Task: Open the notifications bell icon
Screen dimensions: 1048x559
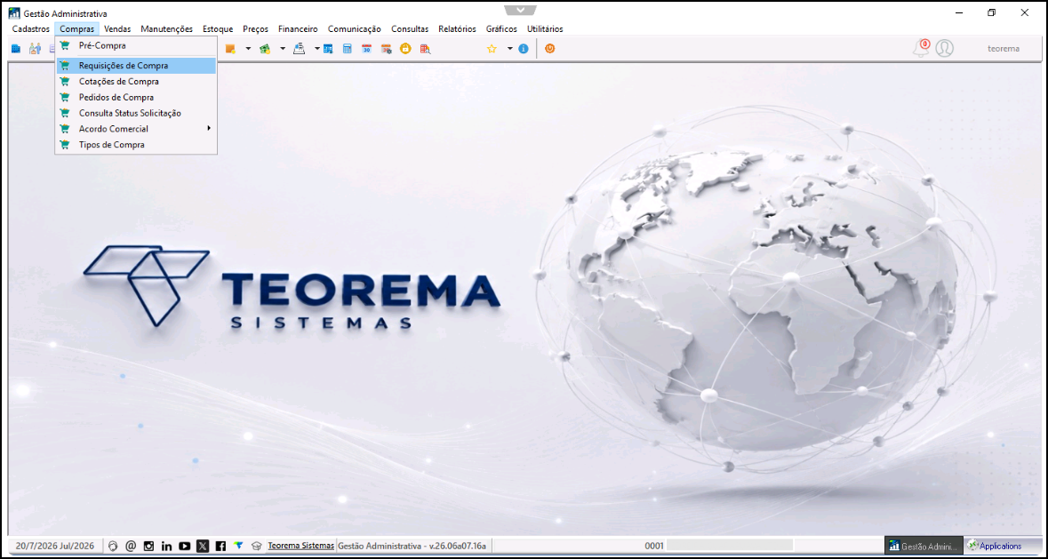Action: pyautogui.click(x=922, y=48)
